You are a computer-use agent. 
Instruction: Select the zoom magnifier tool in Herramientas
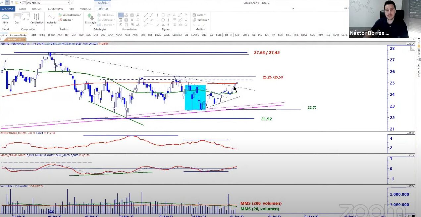(x=138, y=15)
